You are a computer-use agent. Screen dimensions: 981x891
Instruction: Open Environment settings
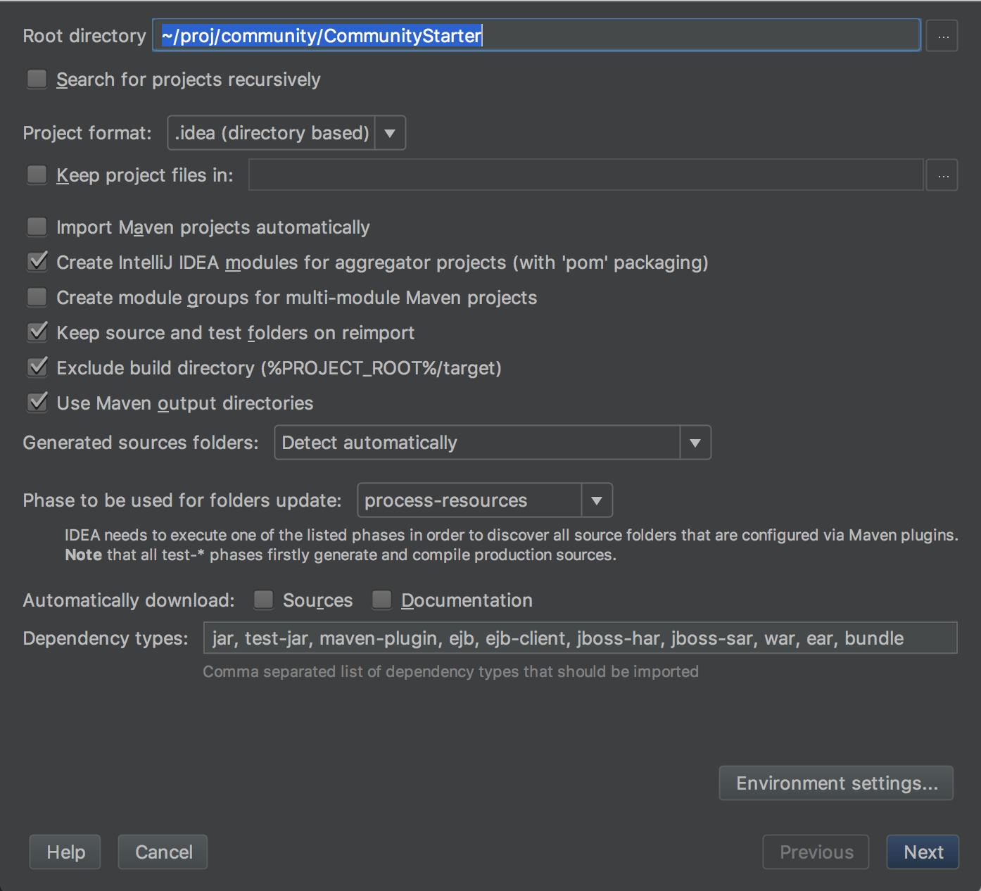pos(835,783)
